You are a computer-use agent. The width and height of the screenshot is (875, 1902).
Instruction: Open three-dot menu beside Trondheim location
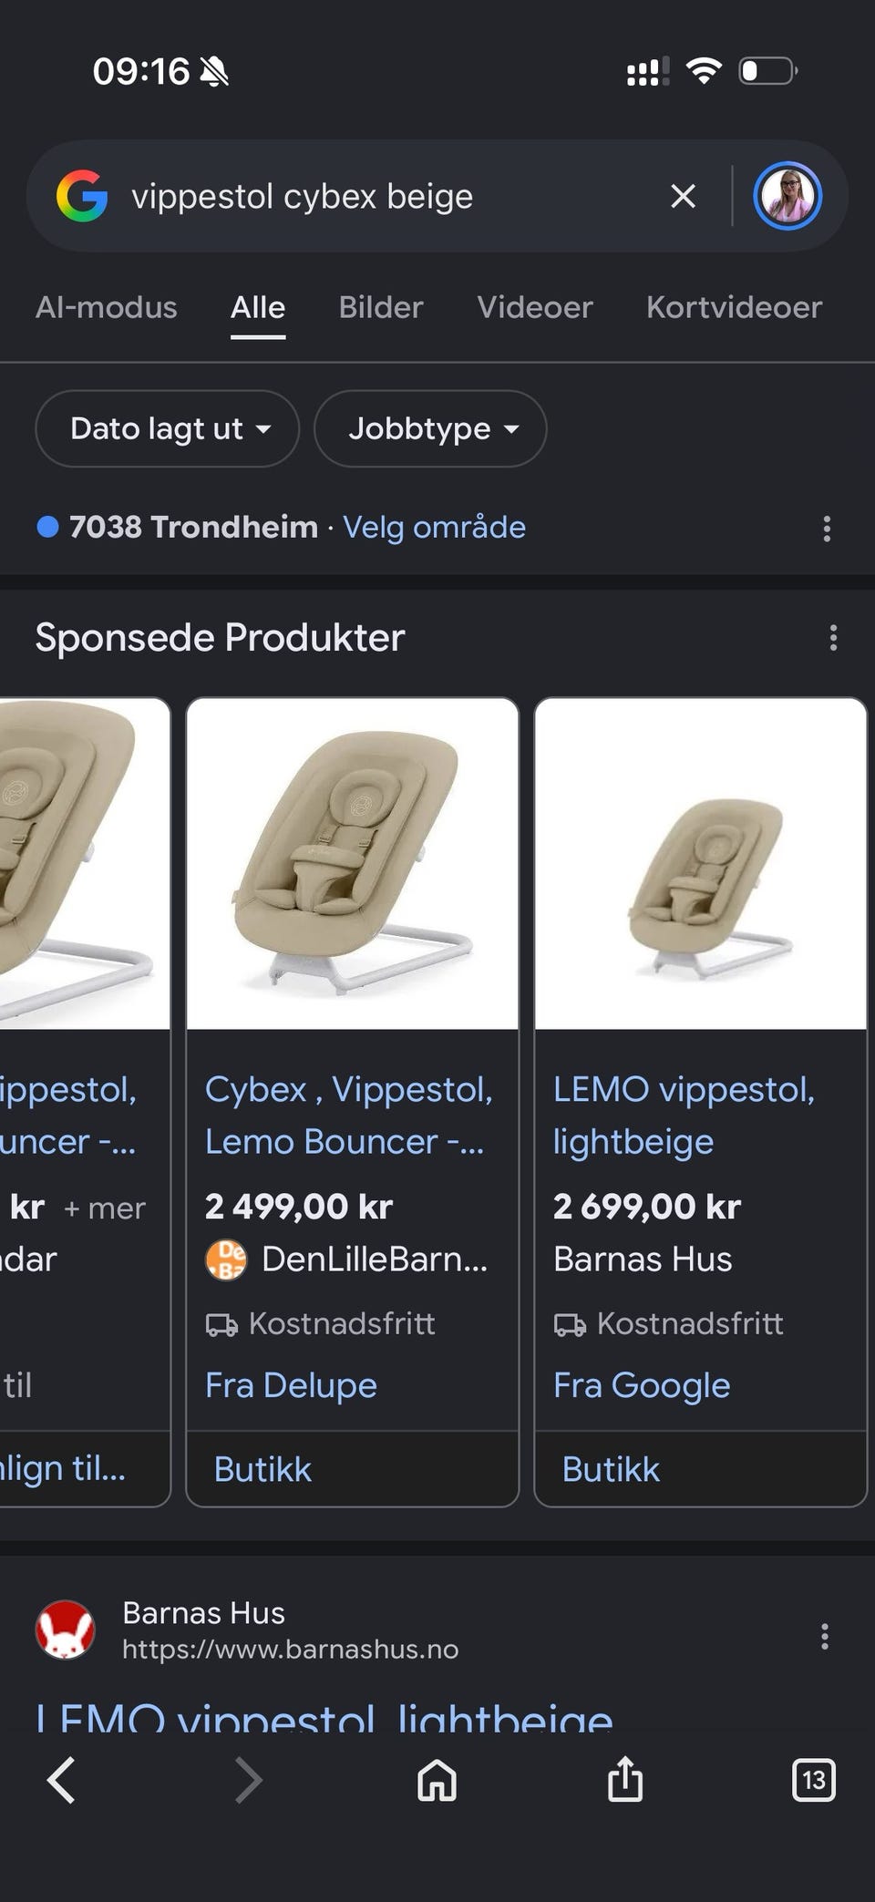click(x=827, y=529)
